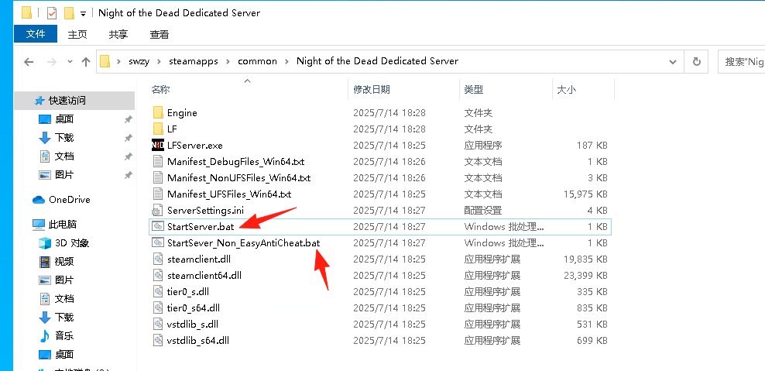
Task: Switch to the 共享 ribbon tab
Action: pyautogui.click(x=118, y=34)
